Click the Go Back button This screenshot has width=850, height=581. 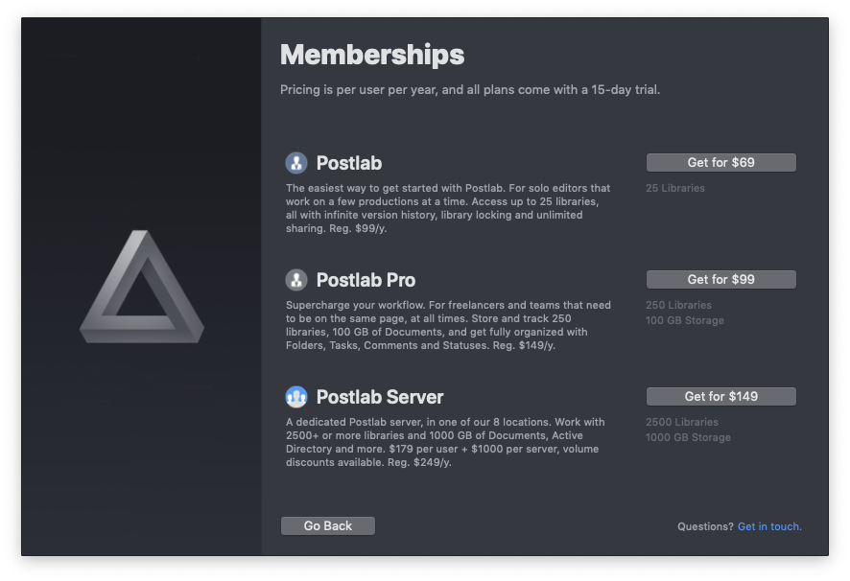click(327, 525)
